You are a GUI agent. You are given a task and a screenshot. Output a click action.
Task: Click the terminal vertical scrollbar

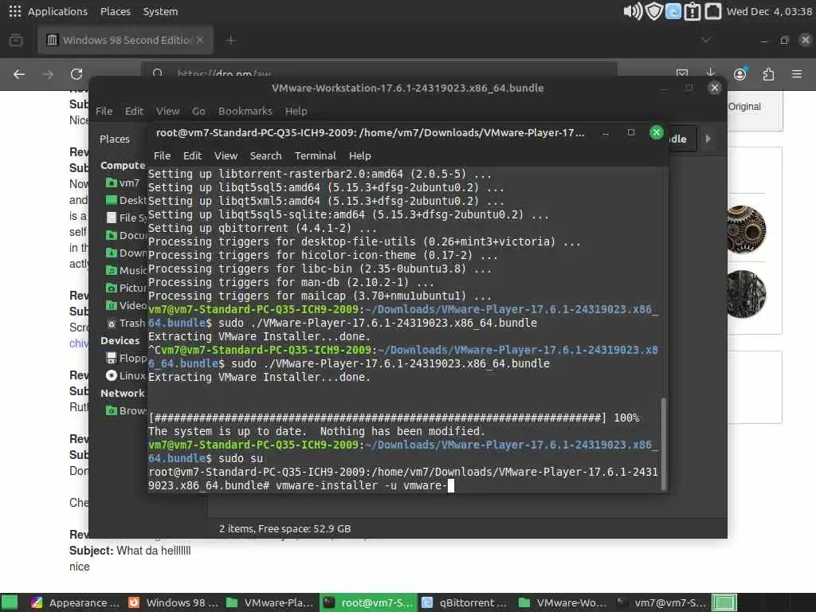click(x=664, y=444)
